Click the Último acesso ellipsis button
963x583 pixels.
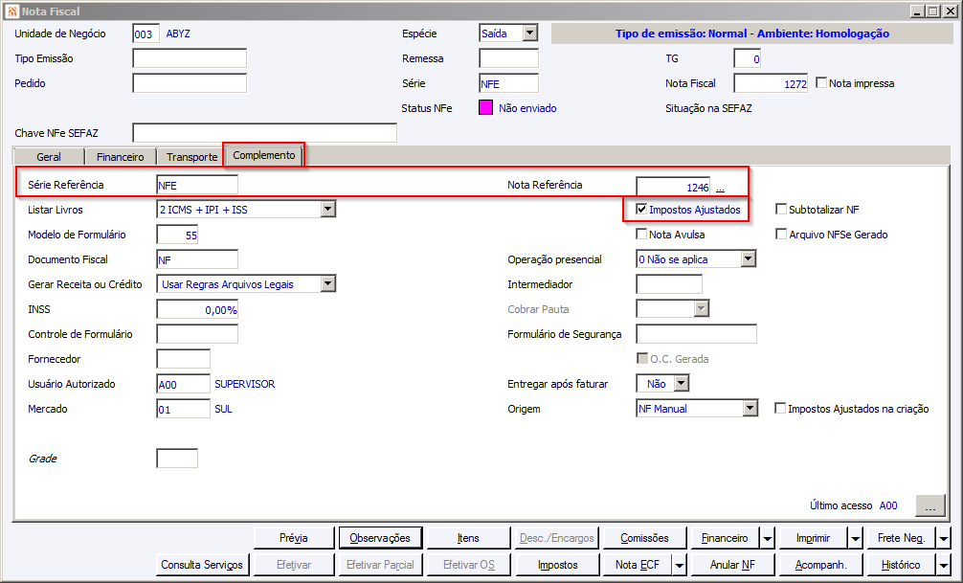click(x=929, y=506)
